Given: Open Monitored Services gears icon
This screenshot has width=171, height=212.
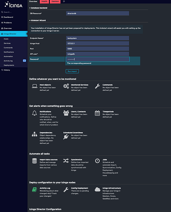Looking at the screenshot, I should tap(66, 86).
